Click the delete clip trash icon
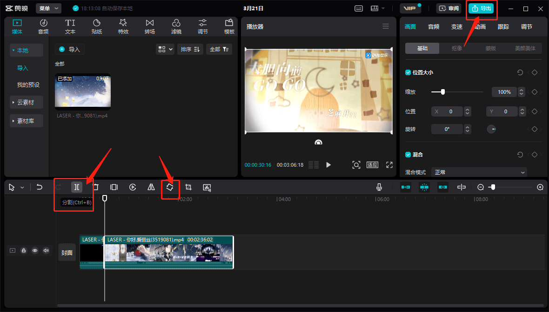The width and height of the screenshot is (549, 312). pyautogui.click(x=95, y=187)
